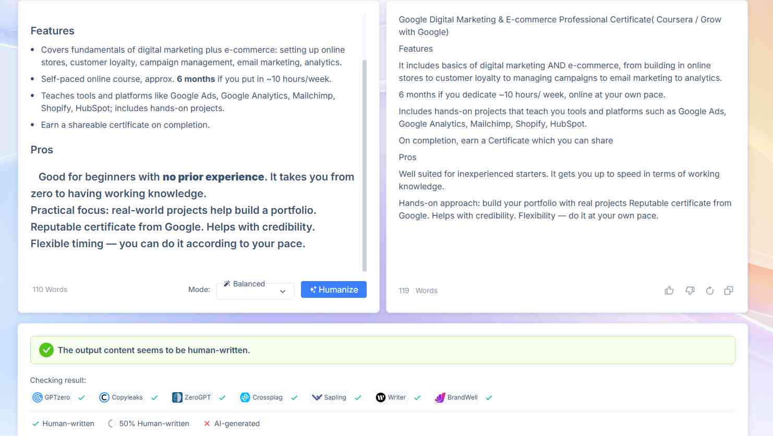Click the 'Mode:' label
Viewport: 773px width, 436px height.
[x=199, y=289]
